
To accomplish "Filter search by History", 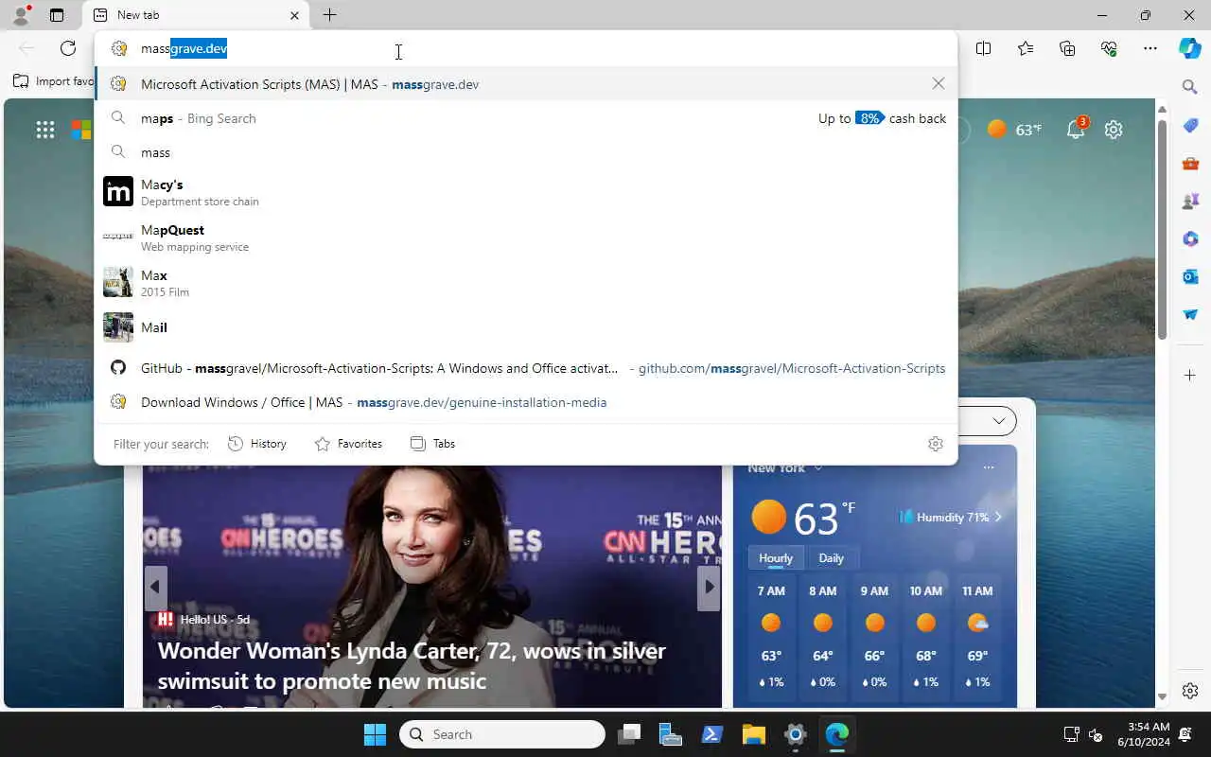I will click(x=257, y=444).
